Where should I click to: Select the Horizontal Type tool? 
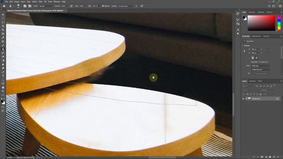pyautogui.click(x=3, y=76)
